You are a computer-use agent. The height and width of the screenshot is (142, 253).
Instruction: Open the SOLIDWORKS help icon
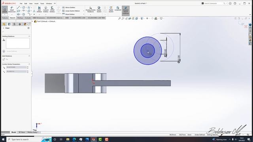[x=235, y=4]
